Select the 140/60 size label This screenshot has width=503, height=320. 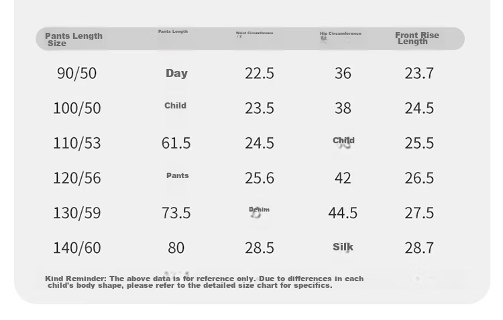click(76, 248)
